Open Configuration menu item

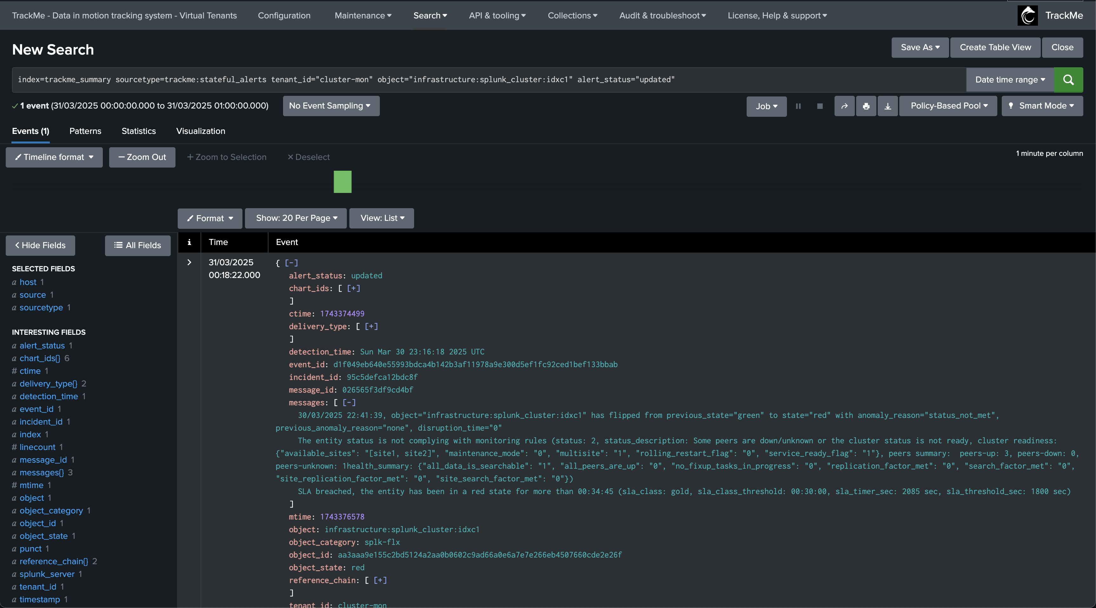(x=284, y=16)
